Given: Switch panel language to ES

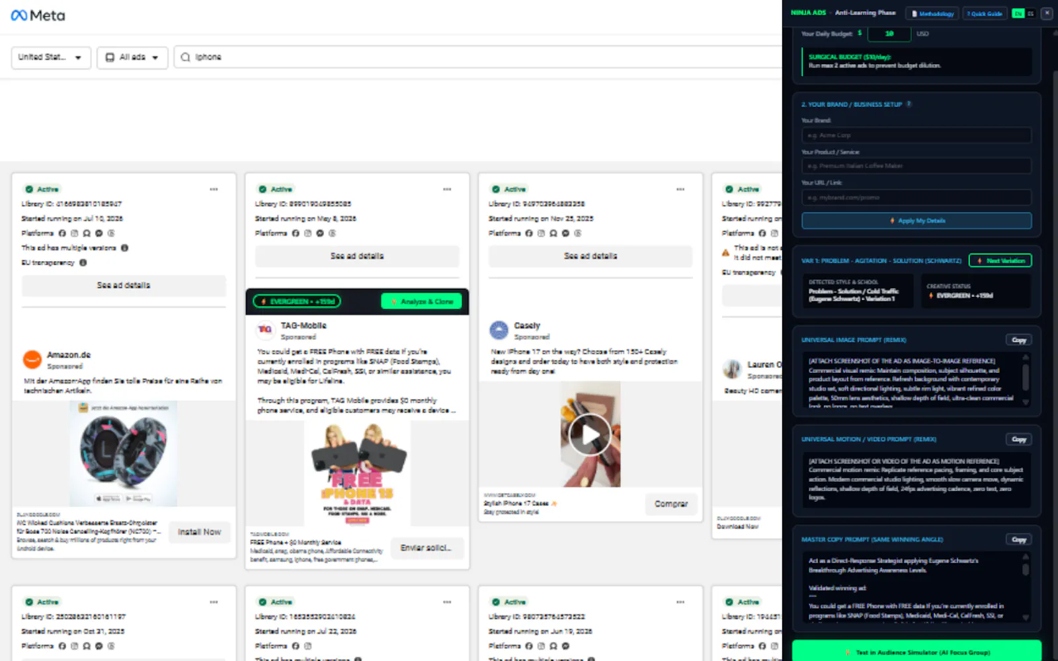Looking at the screenshot, I should 1030,13.
